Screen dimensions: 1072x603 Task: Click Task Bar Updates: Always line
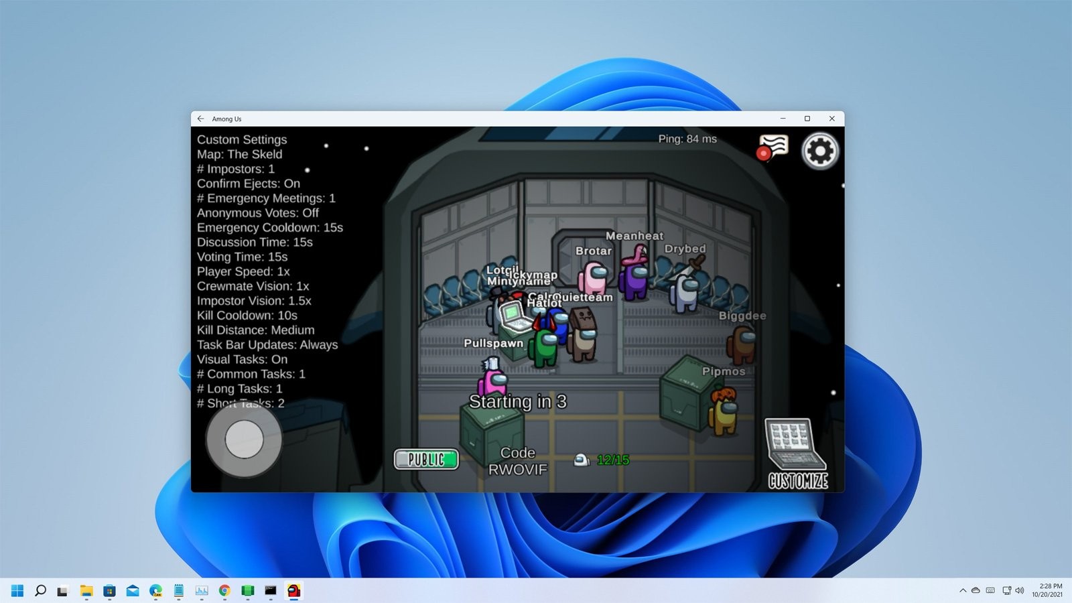click(267, 345)
